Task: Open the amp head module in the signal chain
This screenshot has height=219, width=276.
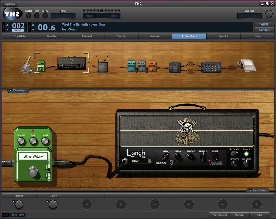Action: coord(71,62)
